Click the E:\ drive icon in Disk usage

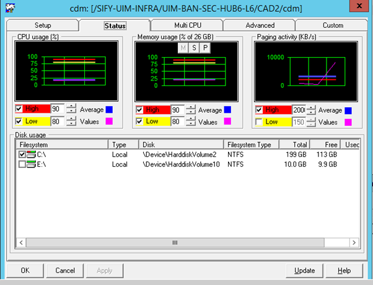(x=31, y=164)
